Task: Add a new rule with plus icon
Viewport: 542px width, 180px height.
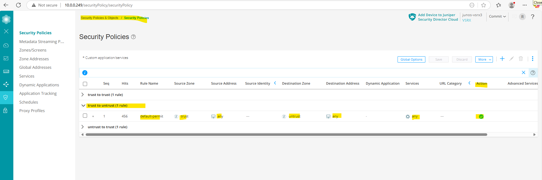Action: click(502, 59)
